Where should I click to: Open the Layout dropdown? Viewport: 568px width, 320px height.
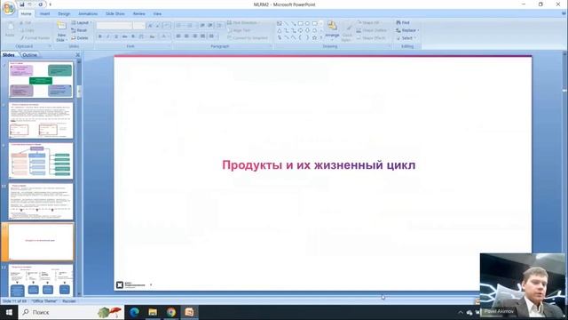pyautogui.click(x=81, y=23)
